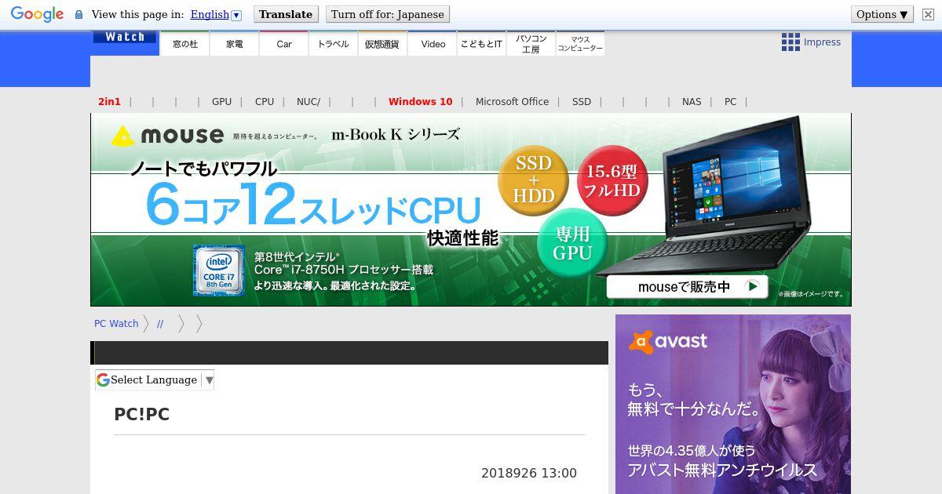This screenshot has width=942, height=494.
Task: Open the Car site tab
Action: click(x=284, y=44)
